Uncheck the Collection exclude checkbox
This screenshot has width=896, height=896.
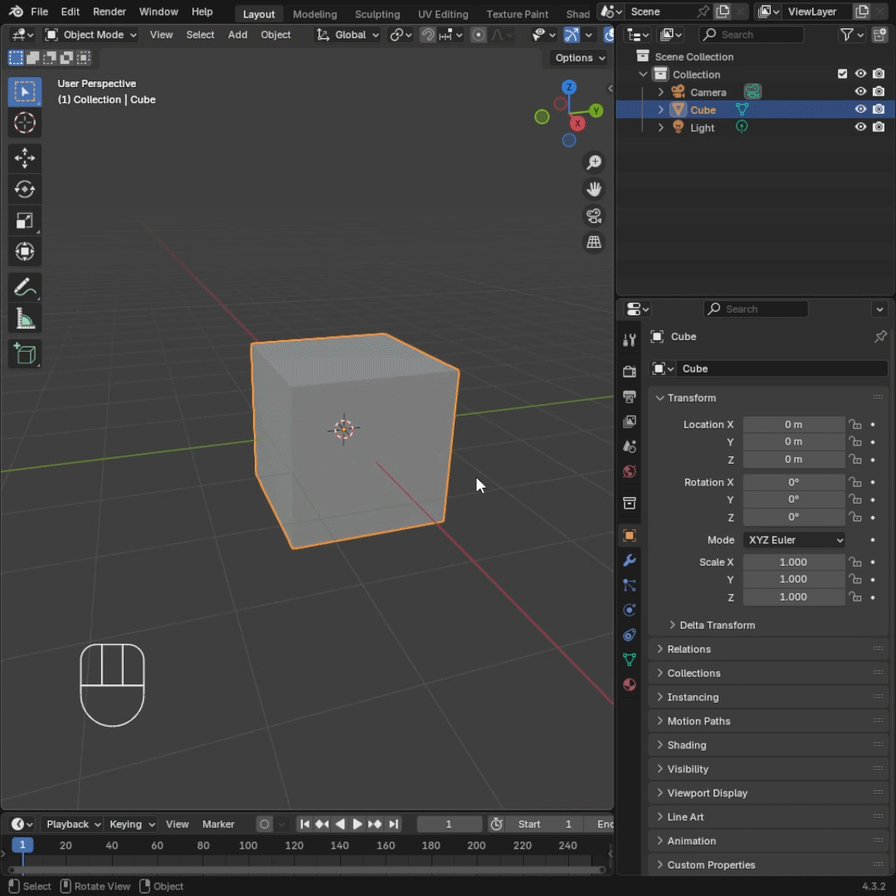(x=843, y=74)
